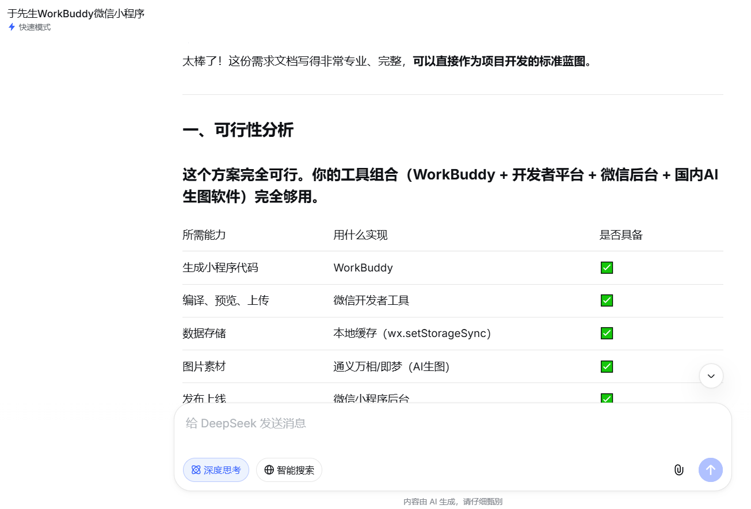Click the paperclip attach file icon
The image size is (751, 509).
(x=679, y=470)
